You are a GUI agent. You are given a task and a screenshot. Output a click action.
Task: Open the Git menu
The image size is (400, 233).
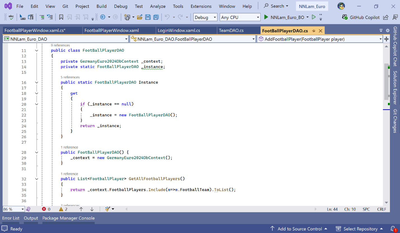click(65, 6)
